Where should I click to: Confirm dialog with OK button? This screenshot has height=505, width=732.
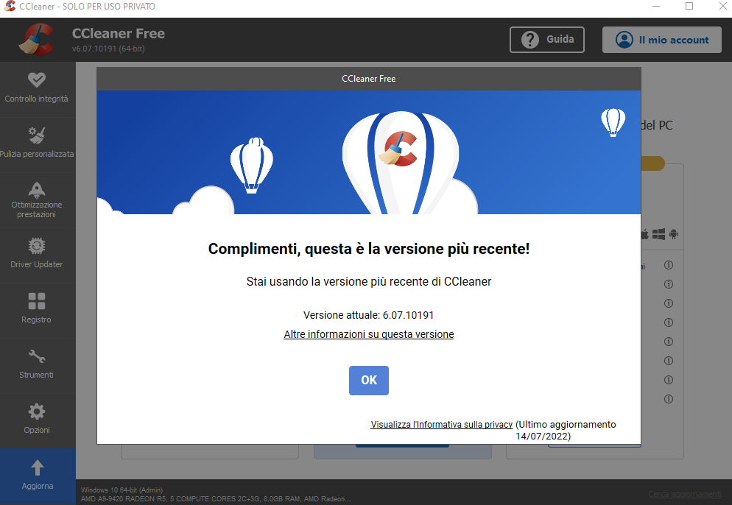tap(369, 381)
